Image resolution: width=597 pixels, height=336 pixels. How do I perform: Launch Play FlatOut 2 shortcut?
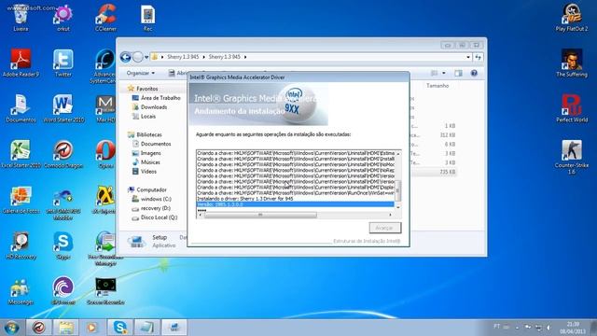572,17
